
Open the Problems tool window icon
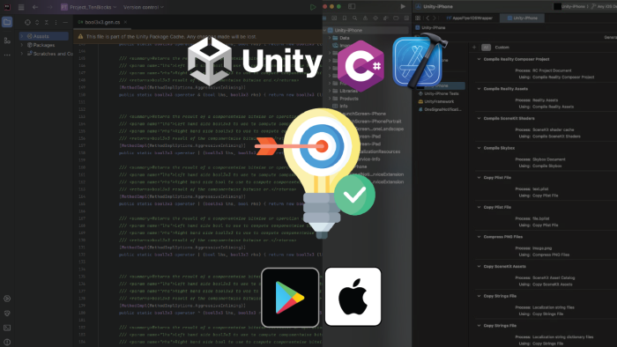[x=7, y=342]
